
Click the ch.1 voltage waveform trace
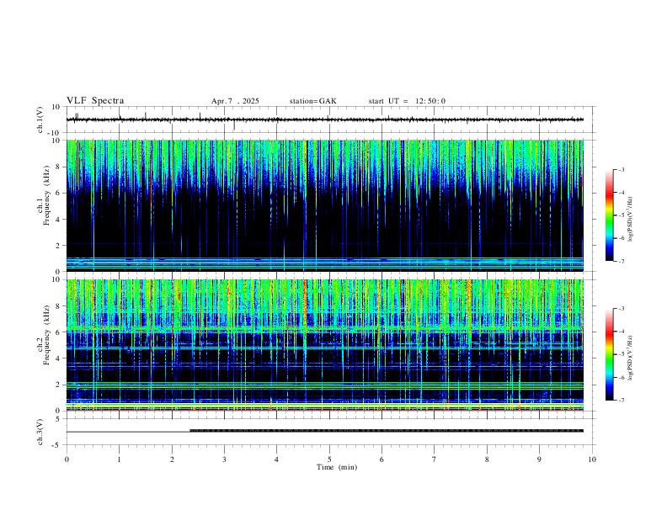point(324,119)
